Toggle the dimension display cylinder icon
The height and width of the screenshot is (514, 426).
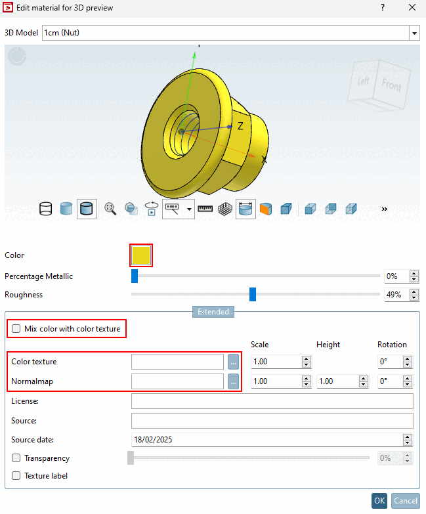[x=245, y=209]
